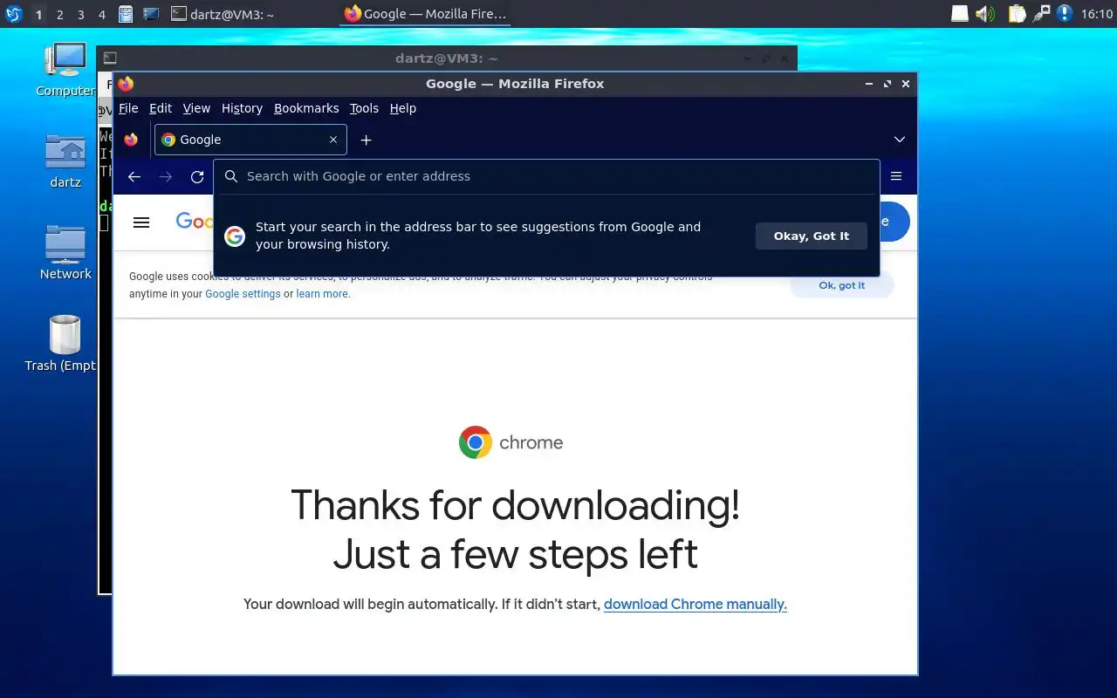Select the dartz home folder desktop icon
Viewport: 1117px width, 698px height.
[x=65, y=161]
